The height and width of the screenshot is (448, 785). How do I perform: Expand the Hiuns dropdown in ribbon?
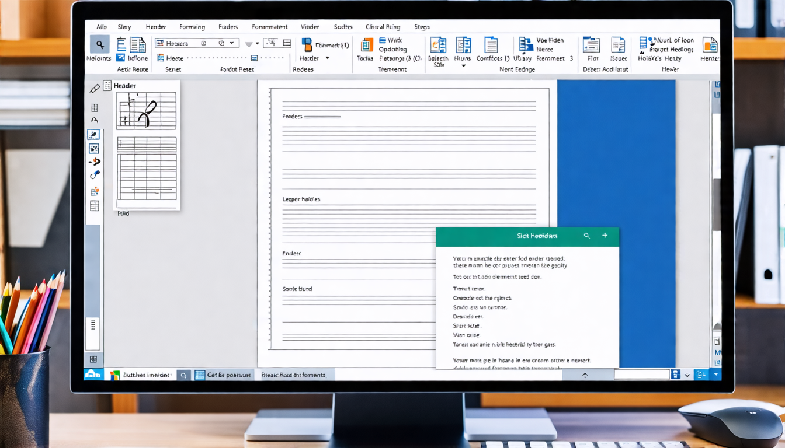pos(463,66)
